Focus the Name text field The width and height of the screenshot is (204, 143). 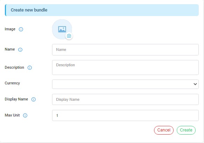tap(125, 50)
